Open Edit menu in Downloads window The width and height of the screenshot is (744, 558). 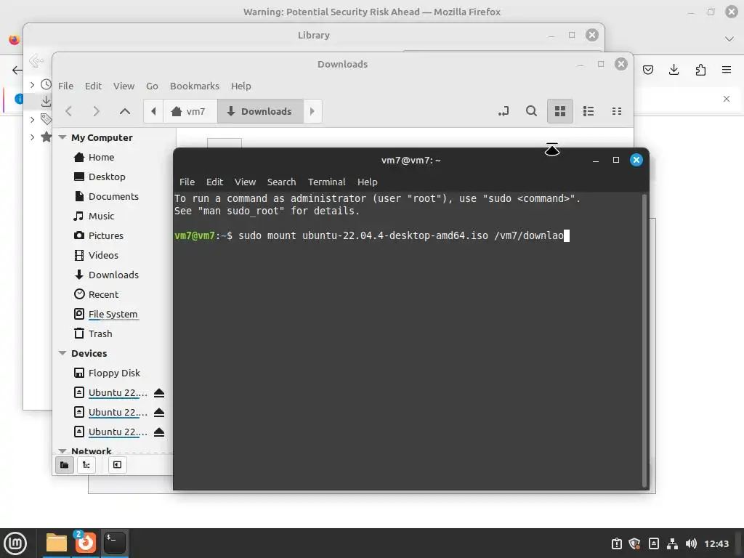coord(93,86)
